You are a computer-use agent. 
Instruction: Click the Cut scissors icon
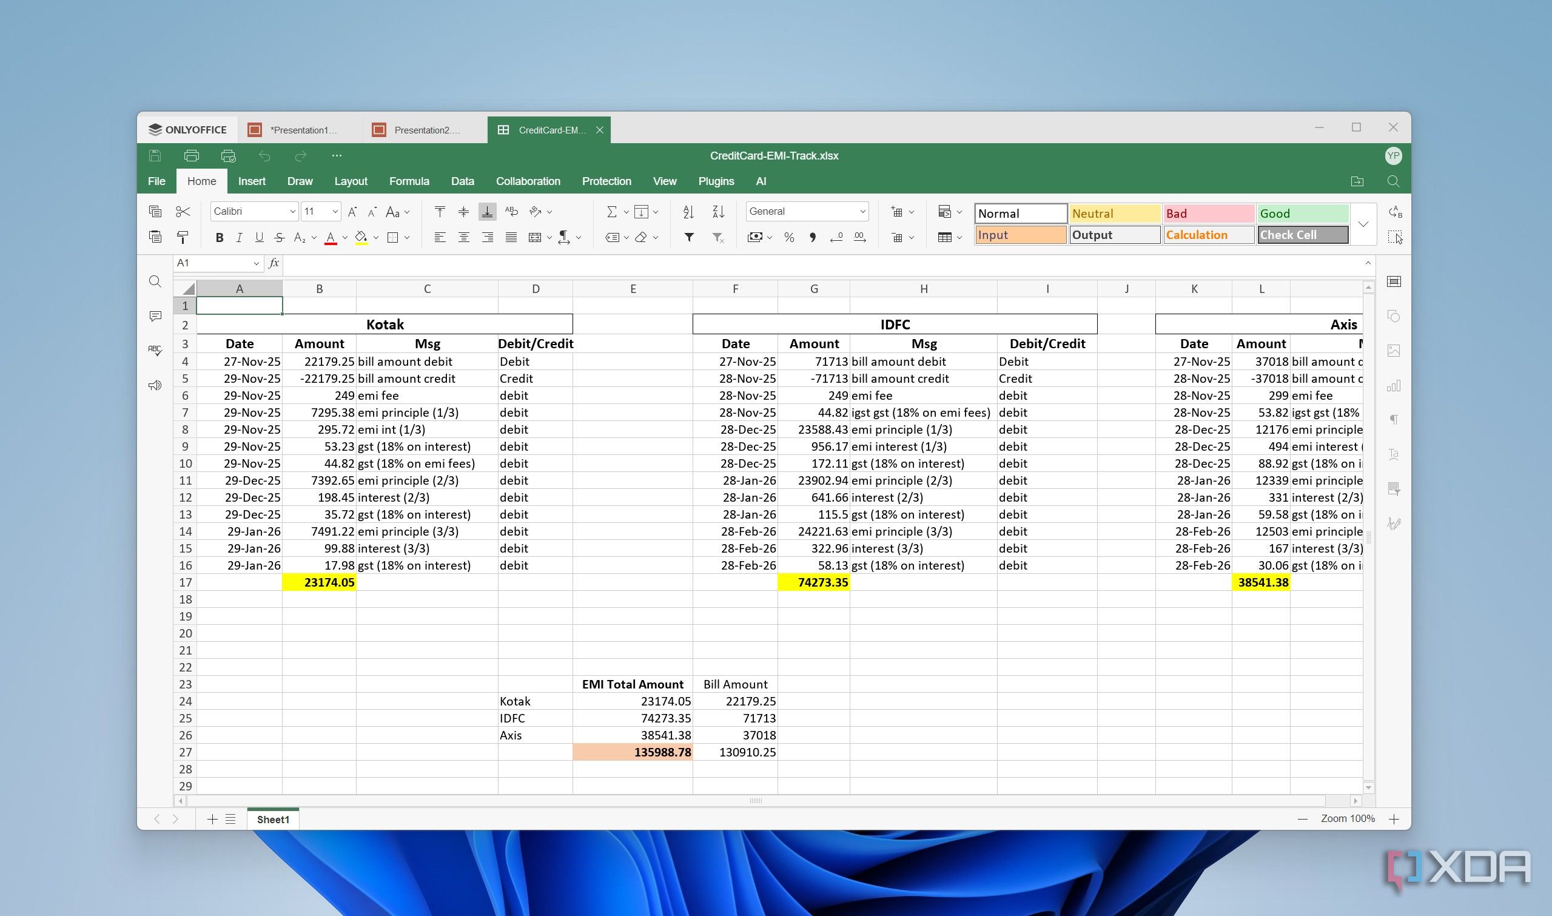click(x=183, y=212)
